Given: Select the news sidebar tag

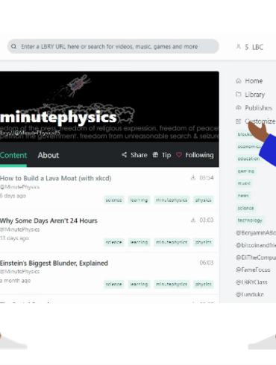Looking at the screenshot, I should click(x=243, y=195).
